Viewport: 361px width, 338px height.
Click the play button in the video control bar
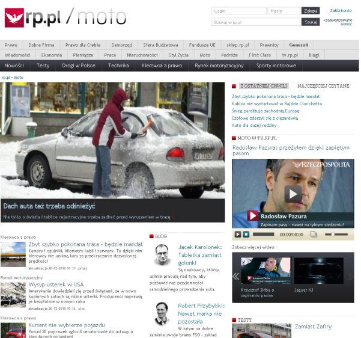(238, 235)
